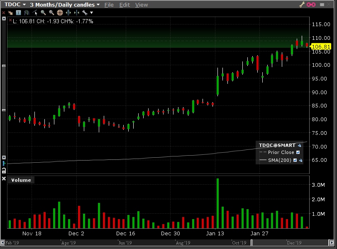
Task: Click the wrench settings icon in toolbar
Action: (x=85, y=12)
